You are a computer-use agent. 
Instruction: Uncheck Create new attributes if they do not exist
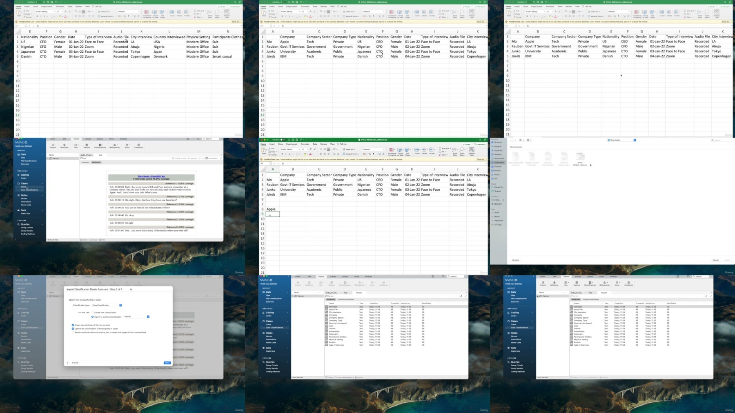73,325
